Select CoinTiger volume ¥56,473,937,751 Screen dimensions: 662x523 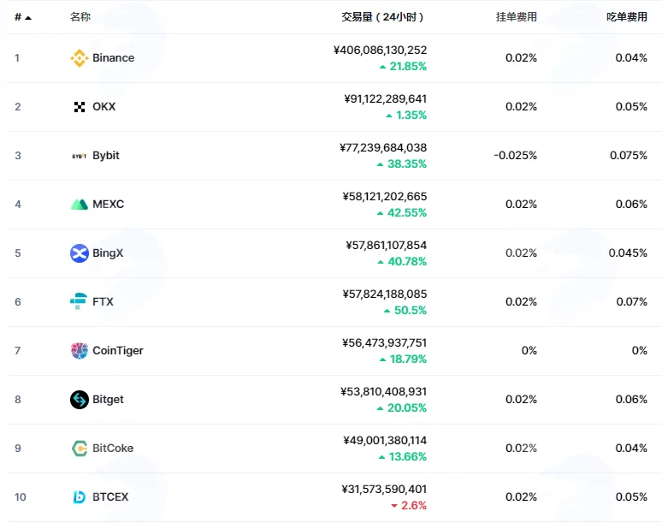click(384, 343)
